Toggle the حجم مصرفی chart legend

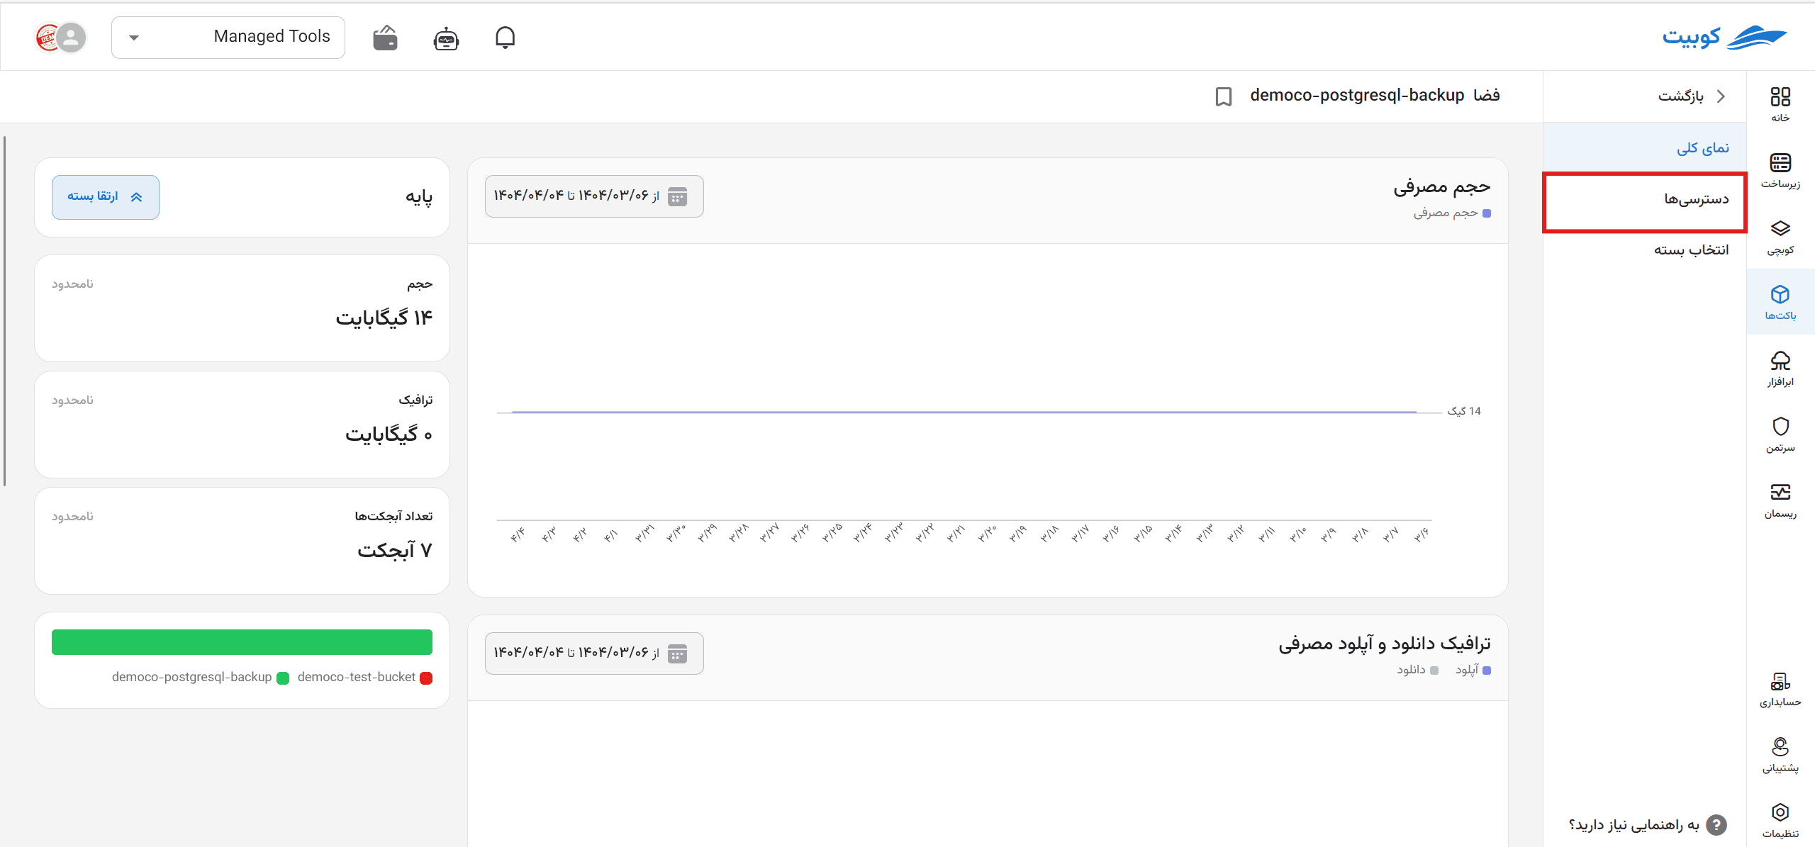click(1452, 213)
